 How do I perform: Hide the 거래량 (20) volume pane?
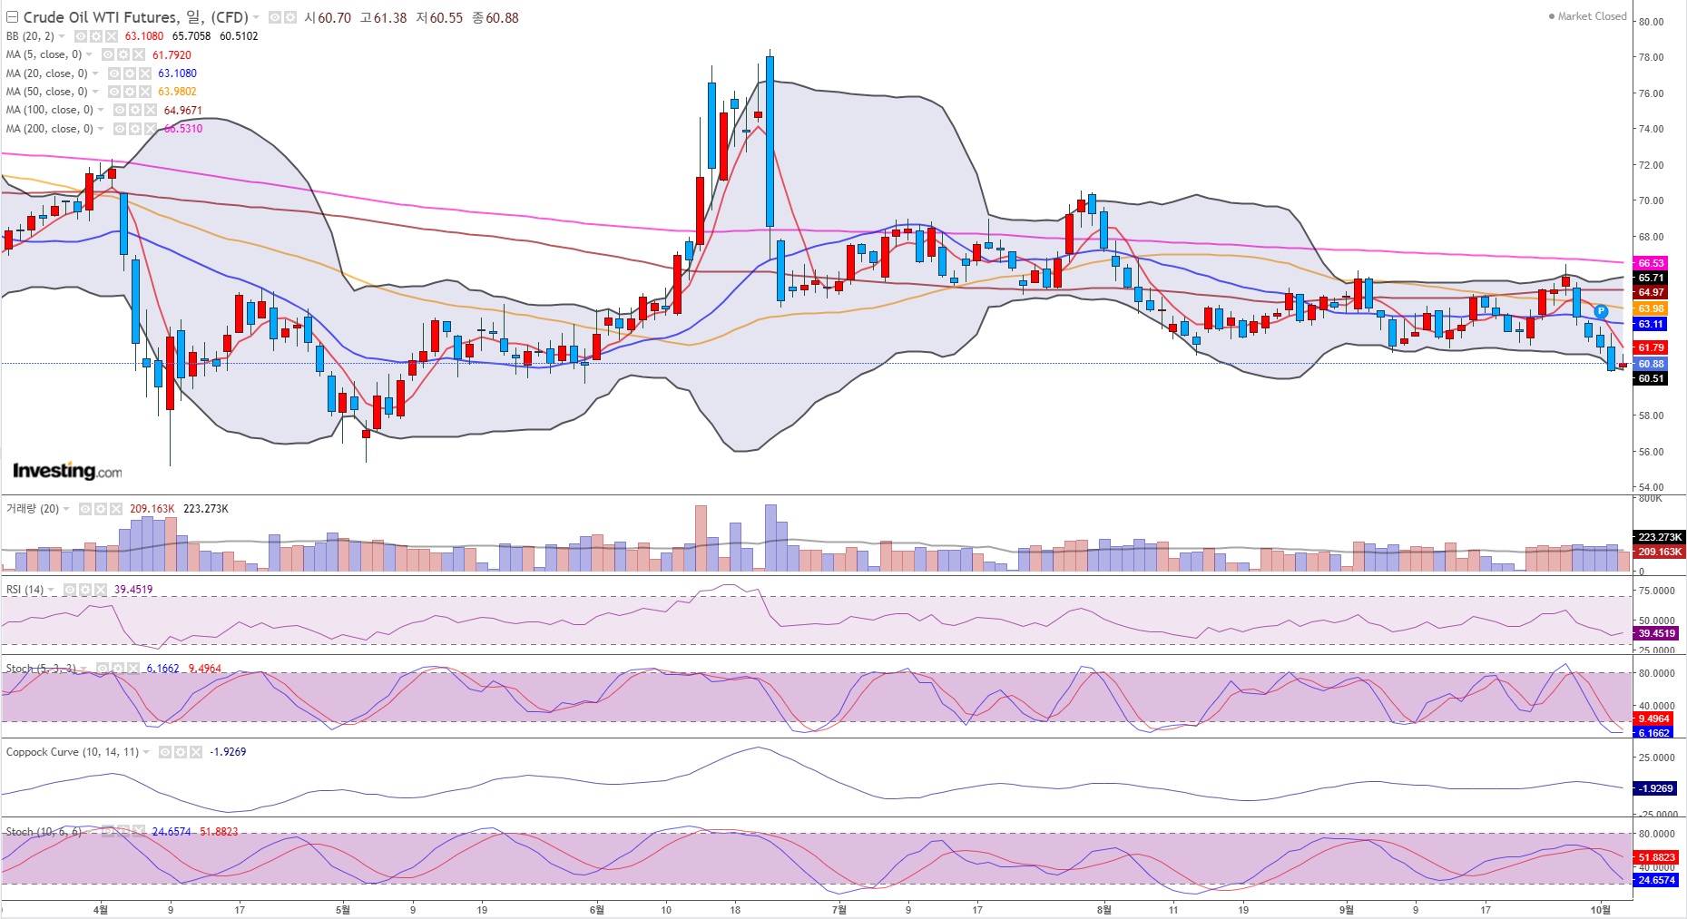(x=85, y=509)
